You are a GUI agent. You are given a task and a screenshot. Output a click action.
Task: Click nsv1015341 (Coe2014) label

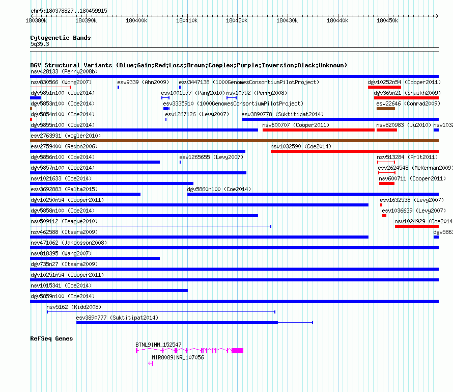pyautogui.click(x=61, y=285)
